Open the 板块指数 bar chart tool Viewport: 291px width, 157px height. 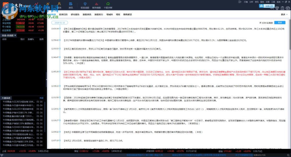pyautogui.click(x=97, y=6)
